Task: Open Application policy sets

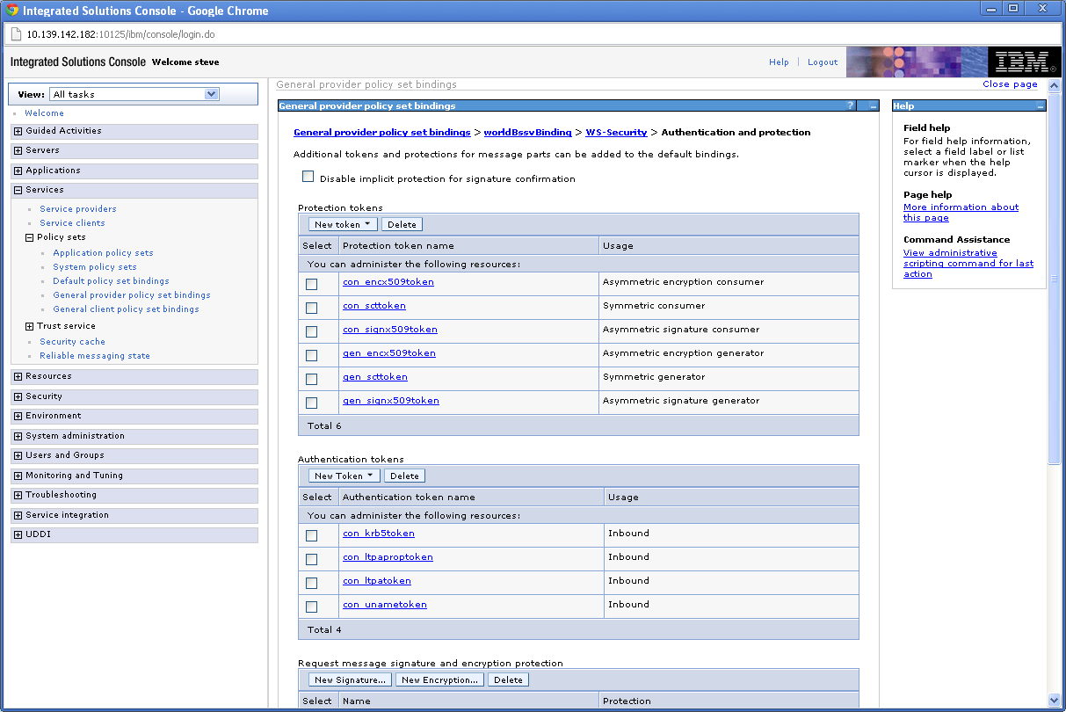Action: (x=103, y=253)
